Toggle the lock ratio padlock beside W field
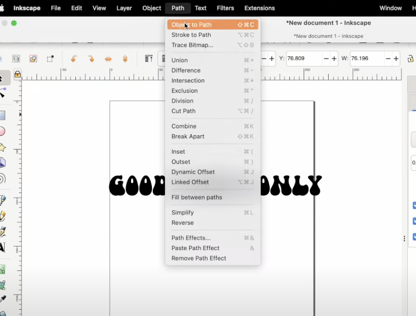Viewport: 416px width, 316px height. [x=410, y=59]
